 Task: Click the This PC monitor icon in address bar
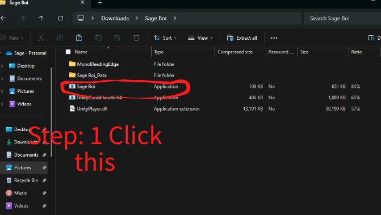[x=81, y=18]
